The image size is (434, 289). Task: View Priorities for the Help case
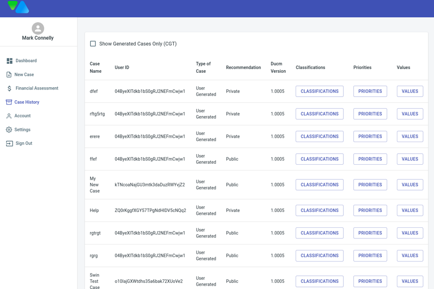pyautogui.click(x=370, y=210)
